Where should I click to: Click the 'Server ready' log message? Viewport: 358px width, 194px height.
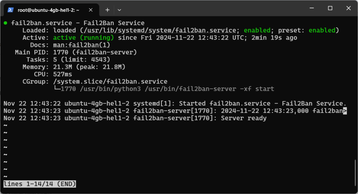[244, 118]
